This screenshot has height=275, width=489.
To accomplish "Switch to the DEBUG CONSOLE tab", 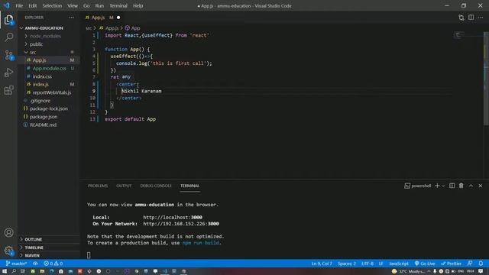I will click(156, 186).
